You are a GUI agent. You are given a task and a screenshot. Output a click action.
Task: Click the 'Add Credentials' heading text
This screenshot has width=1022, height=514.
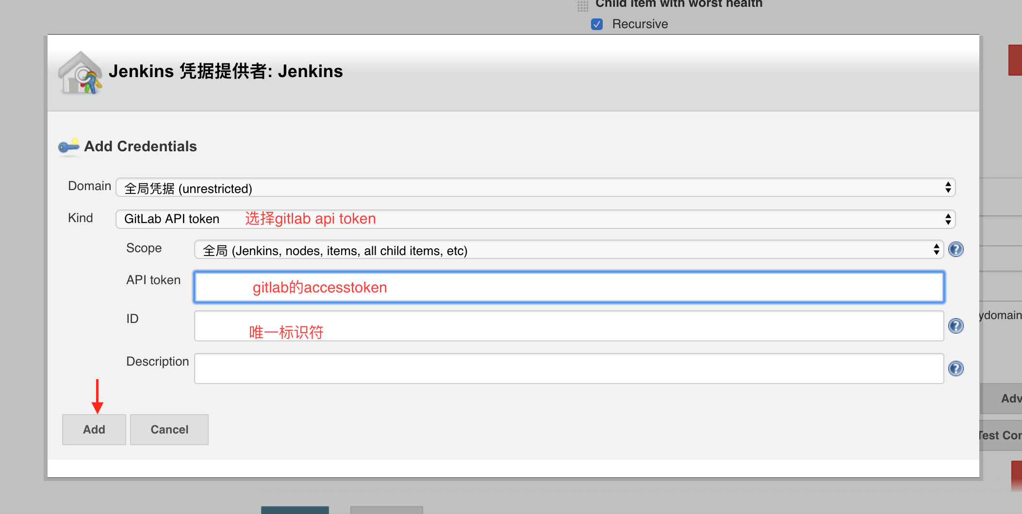140,146
